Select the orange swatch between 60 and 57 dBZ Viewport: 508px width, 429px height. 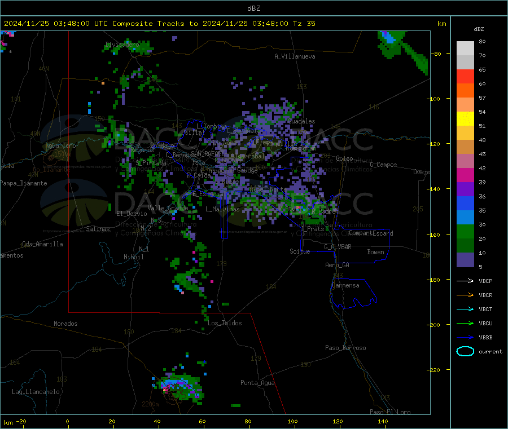click(x=465, y=91)
